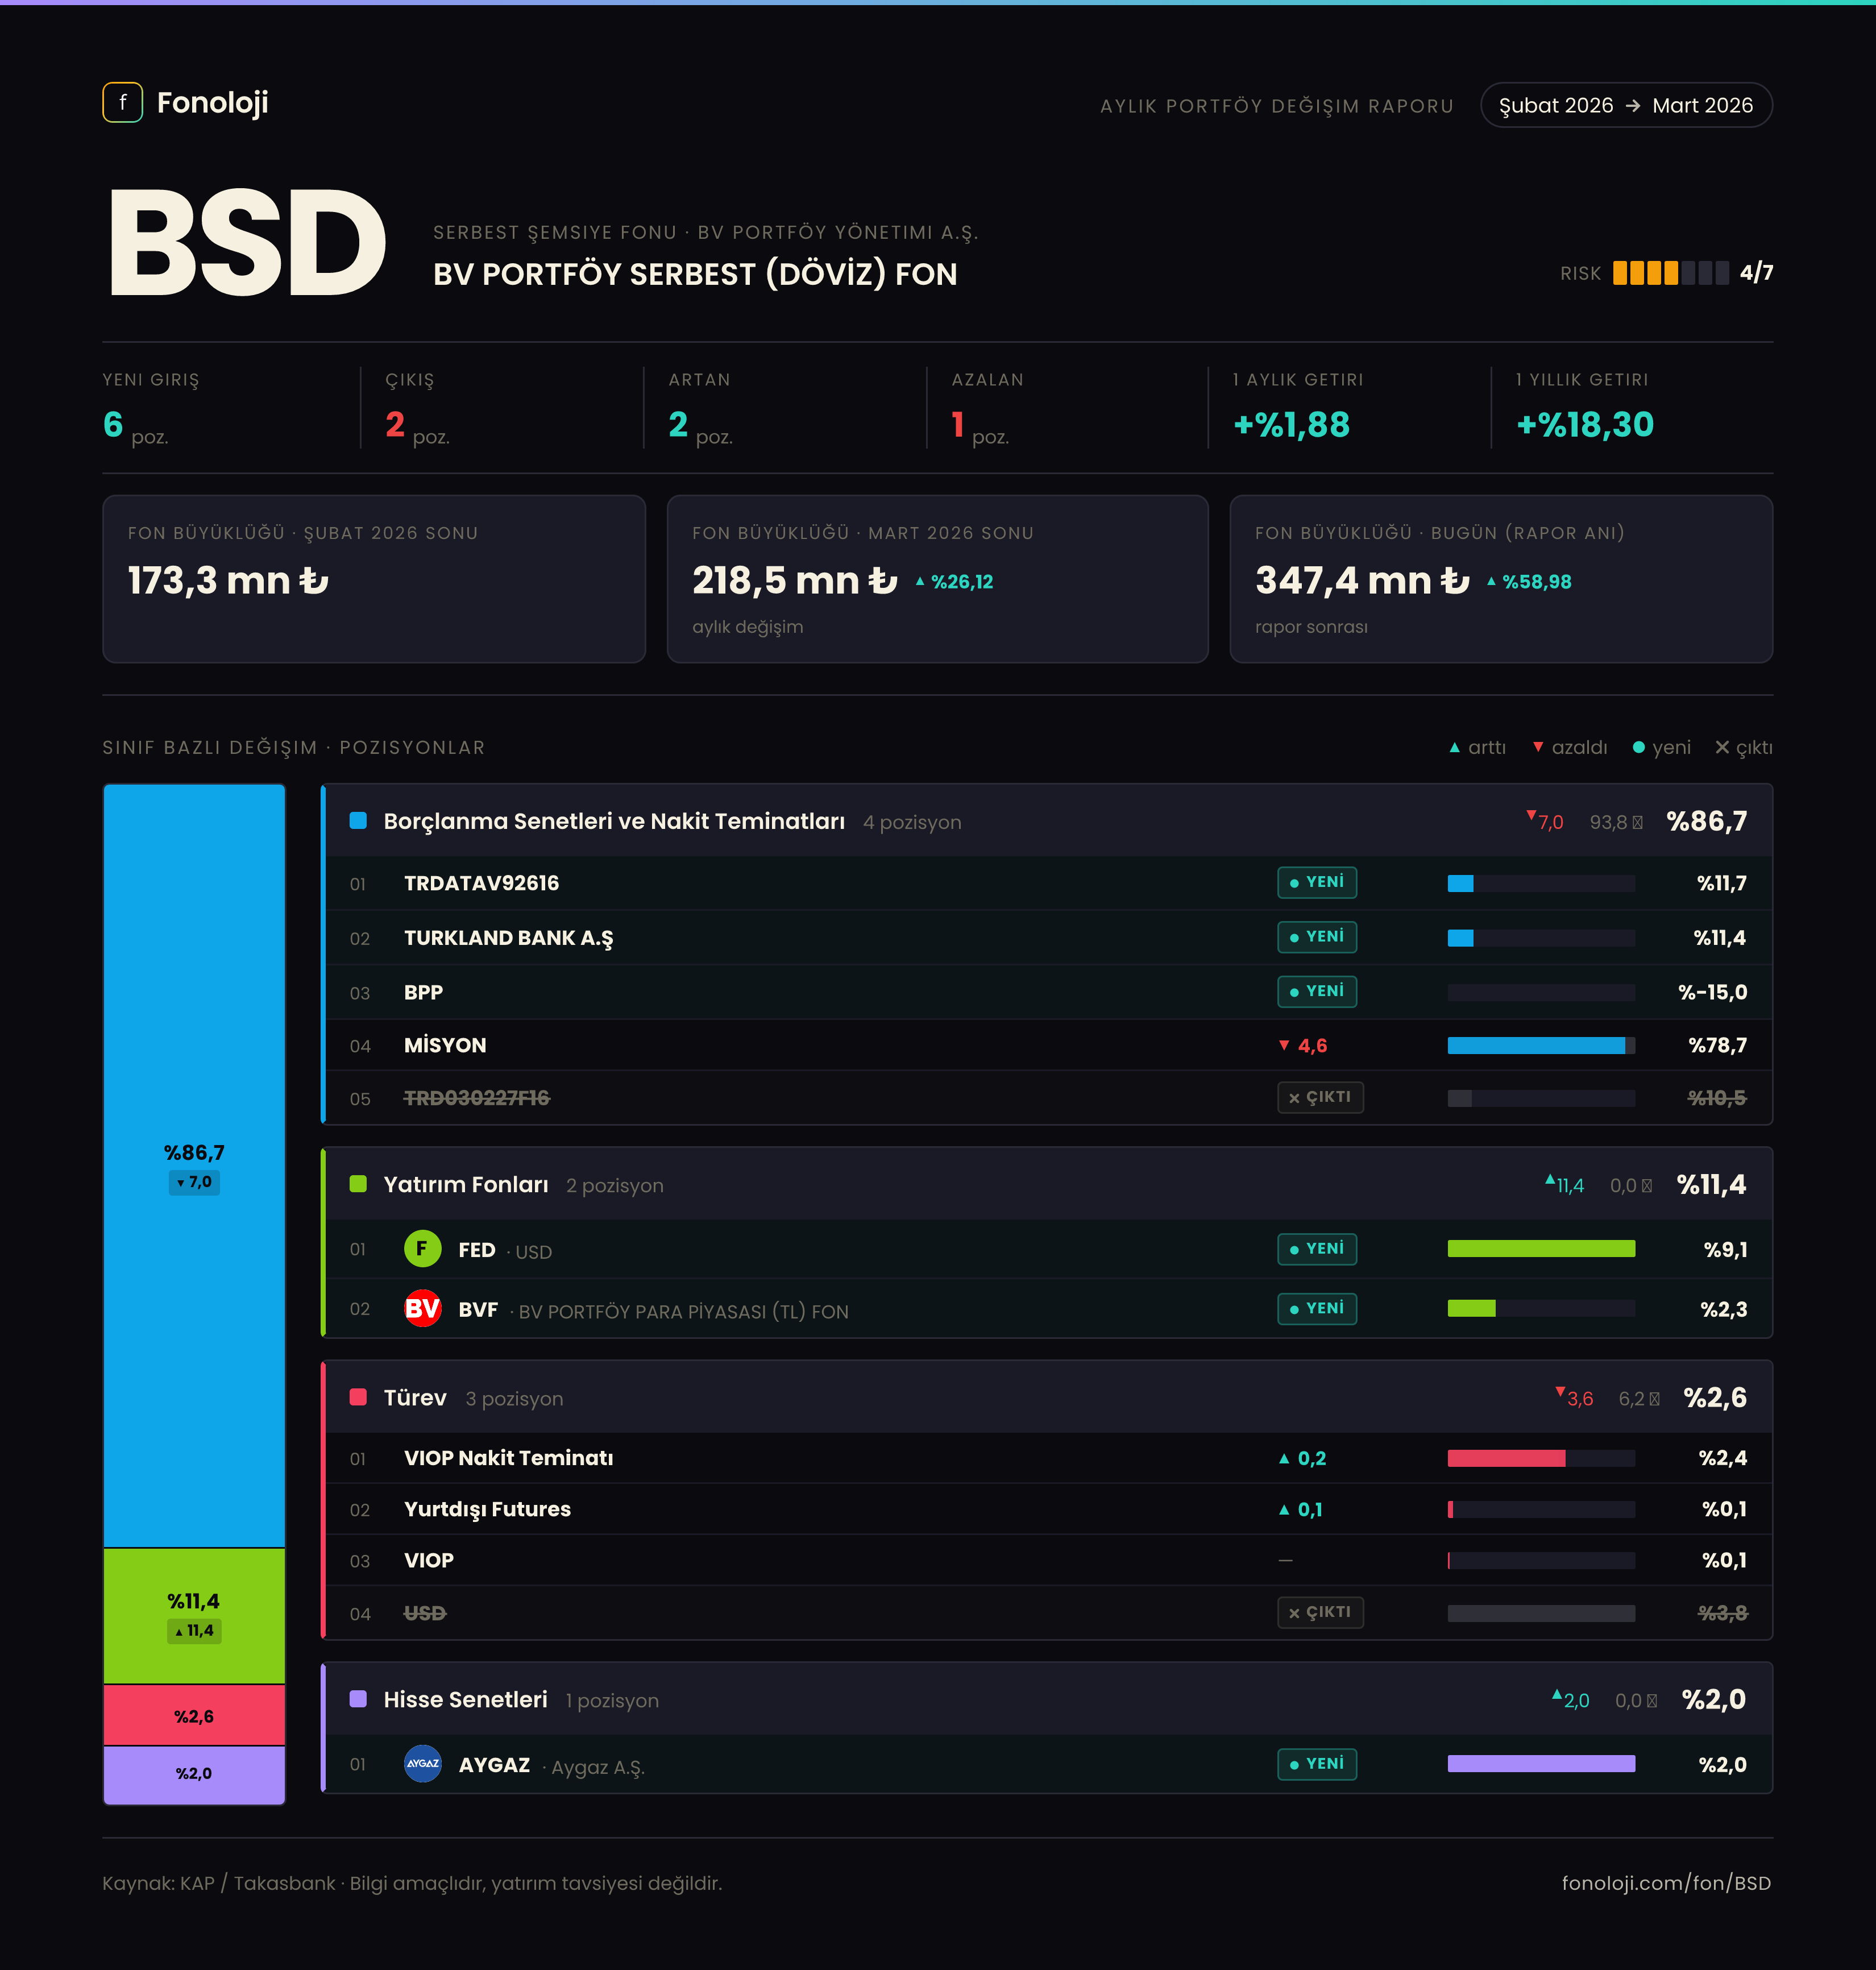Image resolution: width=1876 pixels, height=1970 pixels.
Task: Click the Fonoloji brand name
Action: pos(213,102)
